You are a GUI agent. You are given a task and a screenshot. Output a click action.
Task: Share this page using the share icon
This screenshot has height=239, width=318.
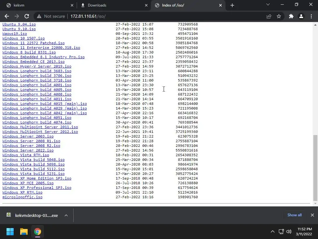pyautogui.click(x=269, y=16)
